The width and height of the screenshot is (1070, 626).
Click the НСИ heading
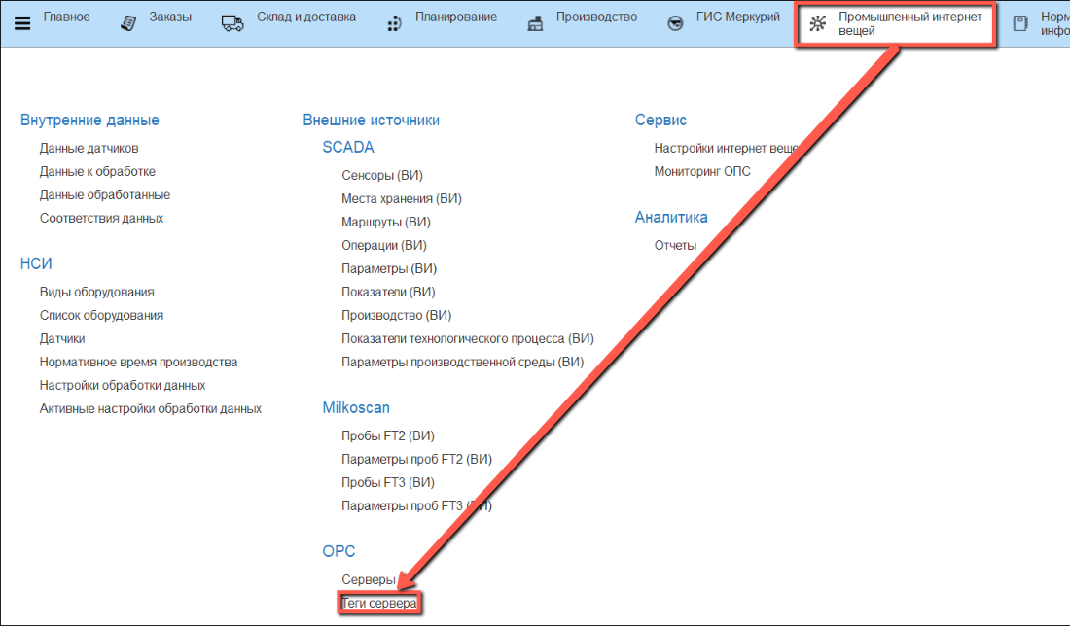click(x=36, y=263)
